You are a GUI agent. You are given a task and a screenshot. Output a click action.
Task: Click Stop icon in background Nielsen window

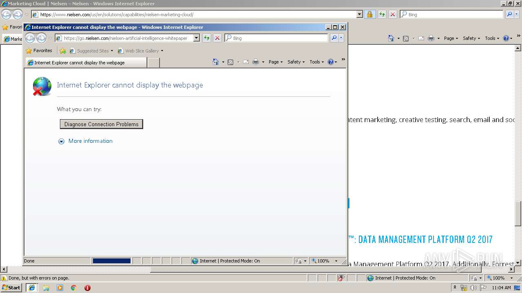click(393, 14)
